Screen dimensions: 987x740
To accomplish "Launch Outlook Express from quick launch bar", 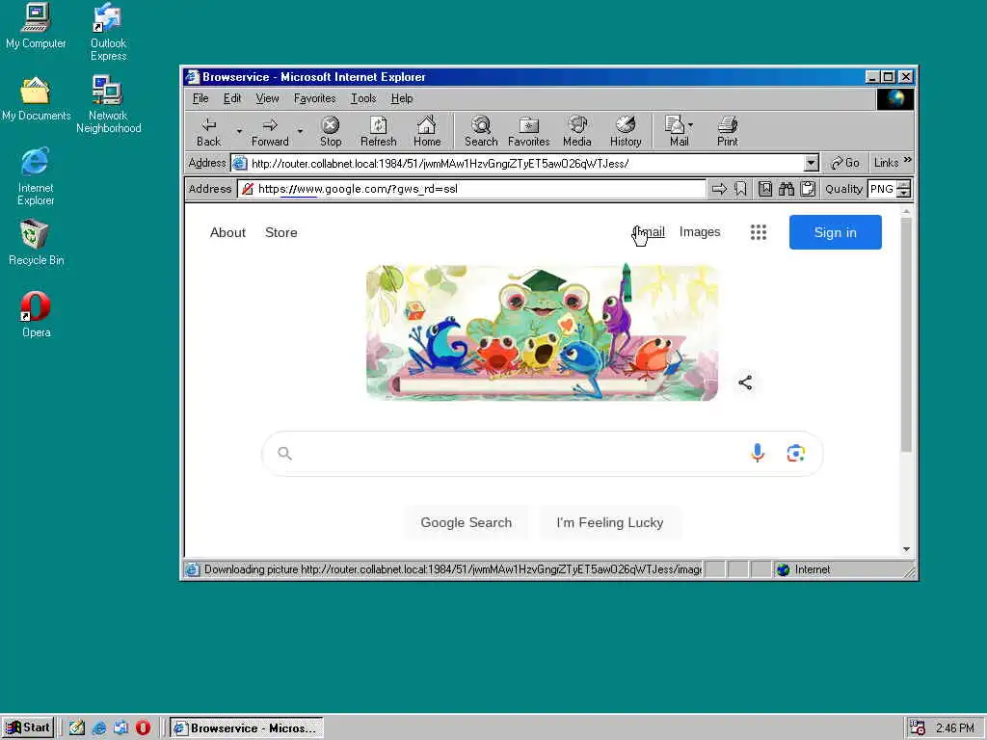I will coord(120,727).
